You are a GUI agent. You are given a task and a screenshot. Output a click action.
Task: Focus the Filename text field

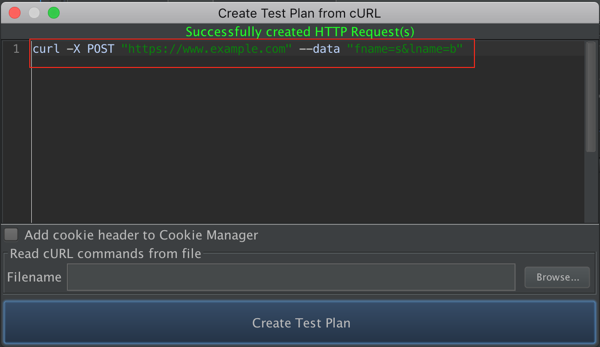tap(291, 277)
